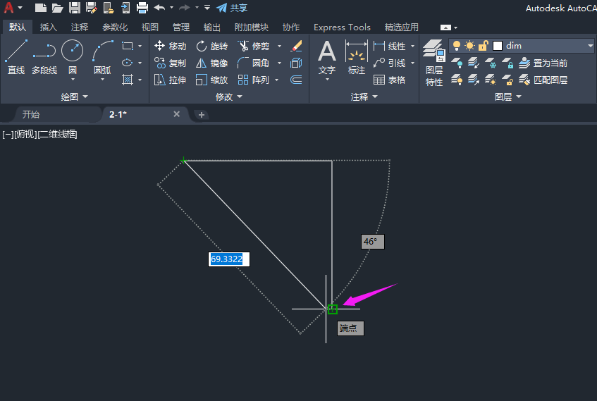Open the Express Tools ribbon tab
597x401 pixels.
click(342, 27)
